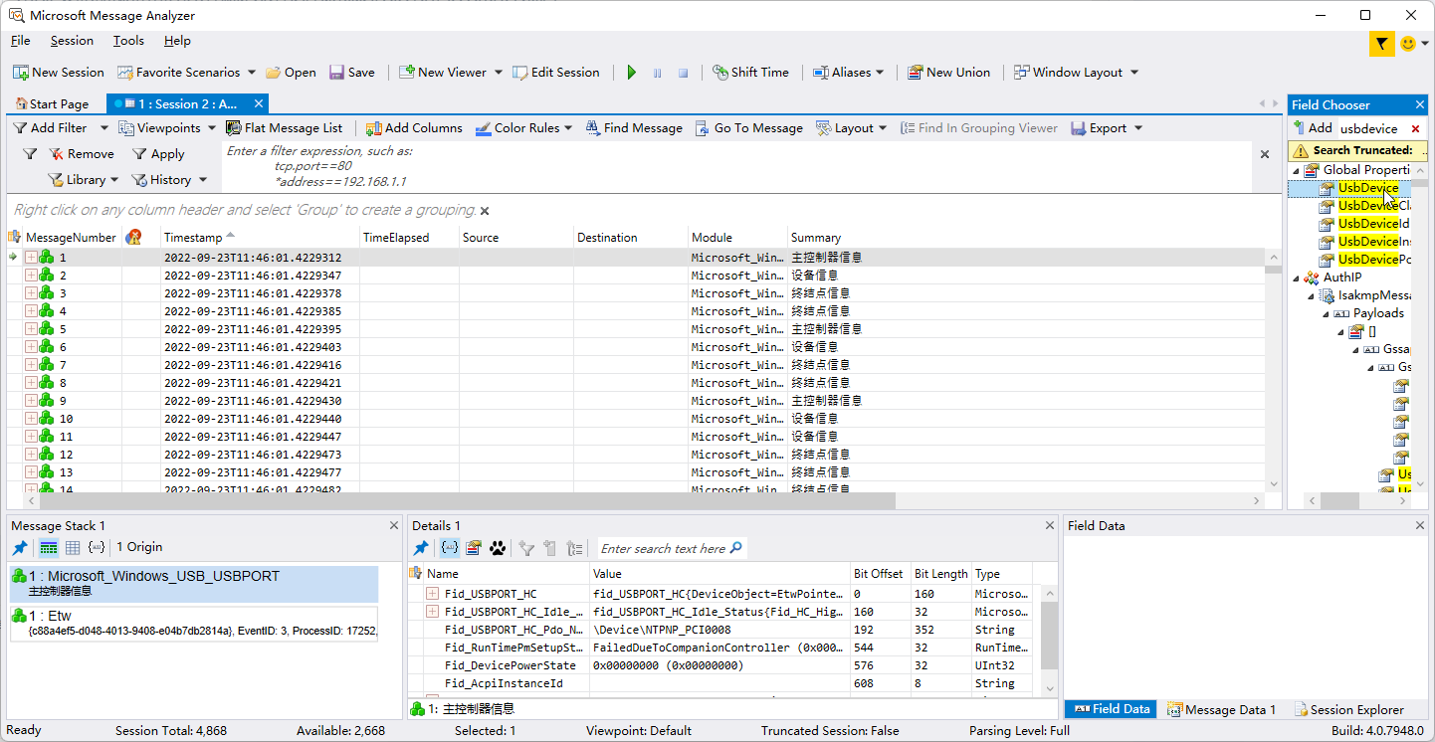Image resolution: width=1435 pixels, height=742 pixels.
Task: Click the paw print icon in Details
Action: [498, 548]
